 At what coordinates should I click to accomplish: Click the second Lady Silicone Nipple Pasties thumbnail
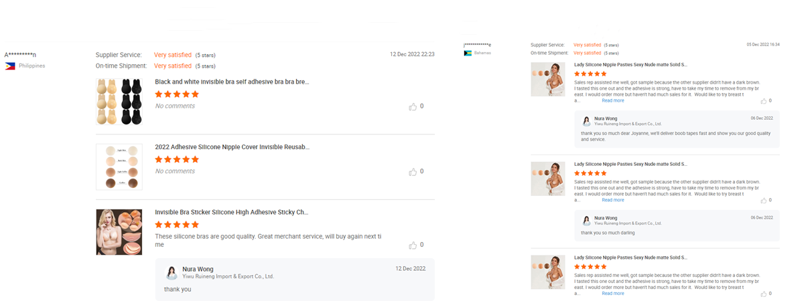547,179
